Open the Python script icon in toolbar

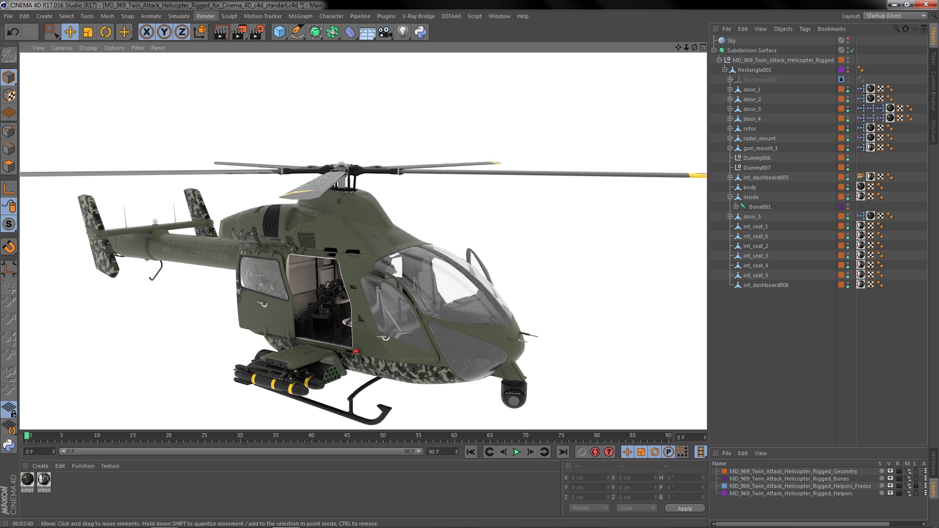(421, 32)
